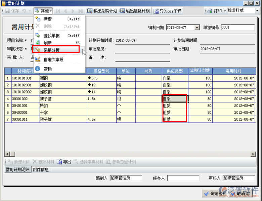Click the 保存 save toolbar button

pos(12,11)
